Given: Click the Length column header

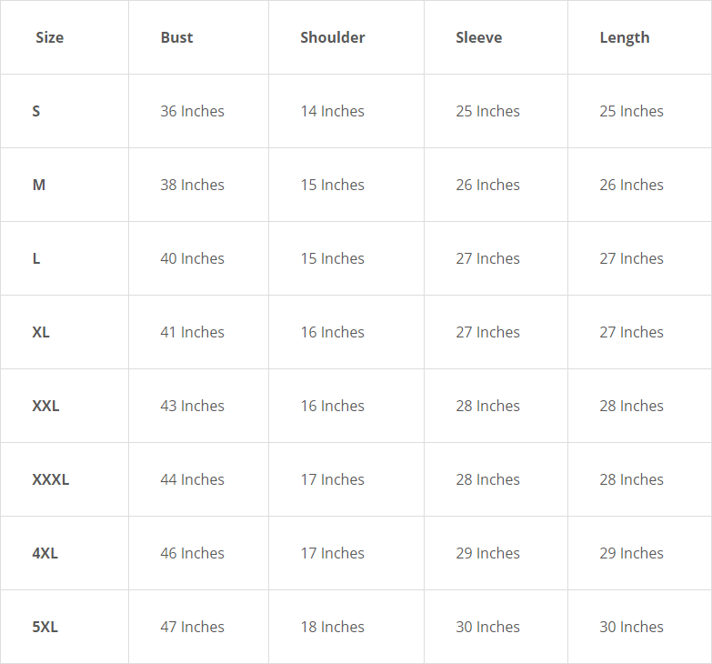Looking at the screenshot, I should (624, 37).
